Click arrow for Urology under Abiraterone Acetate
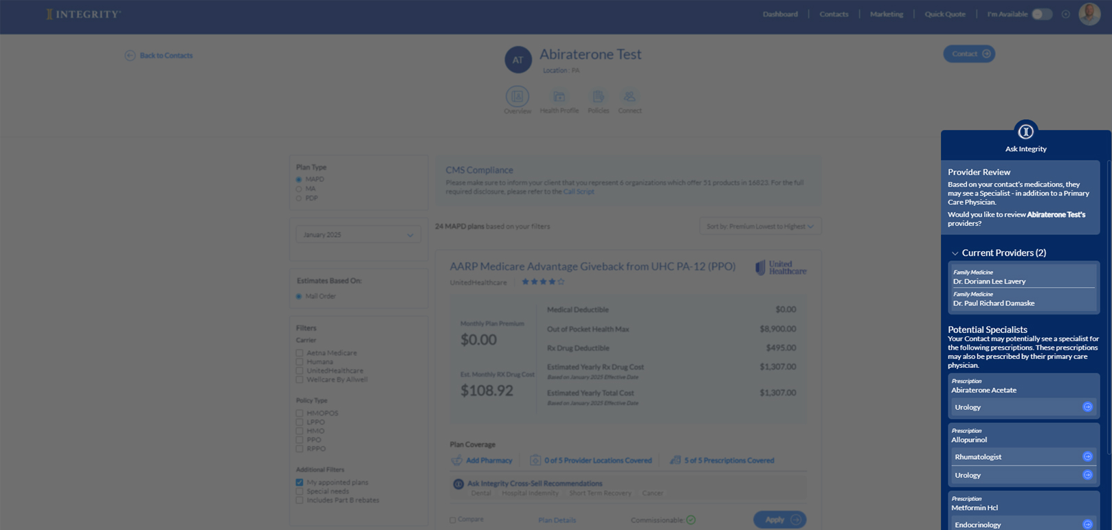Screen dimensions: 1112x530 1088,407
